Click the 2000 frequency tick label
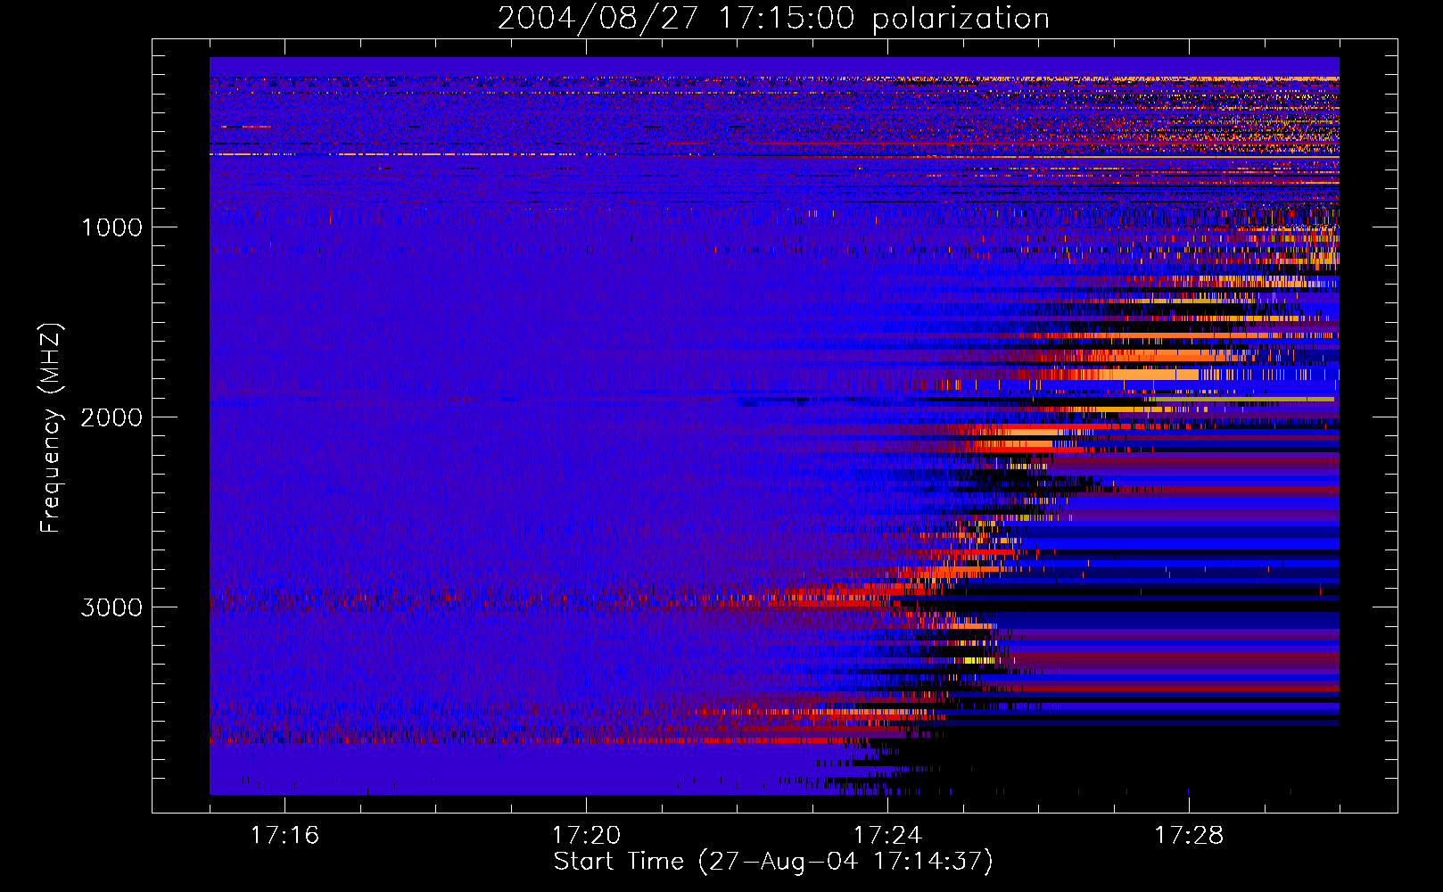Viewport: 1443px width, 892px height. [111, 417]
